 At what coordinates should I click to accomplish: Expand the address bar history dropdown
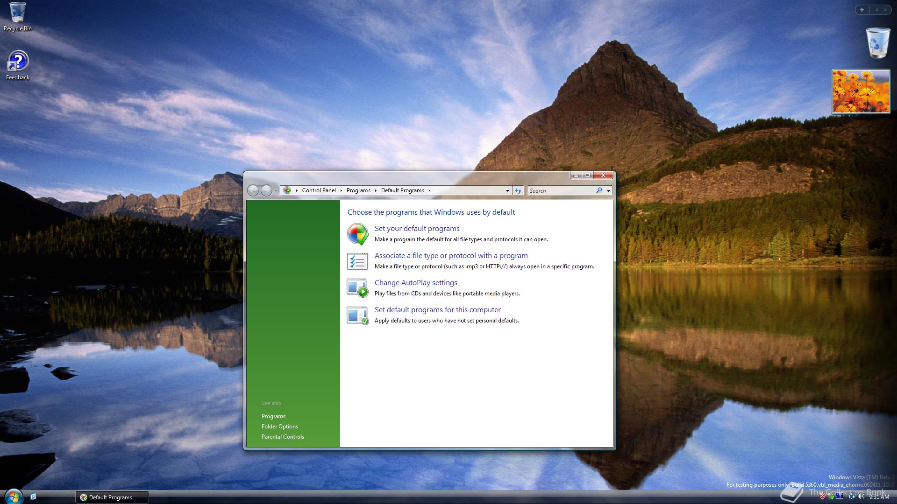coord(507,190)
